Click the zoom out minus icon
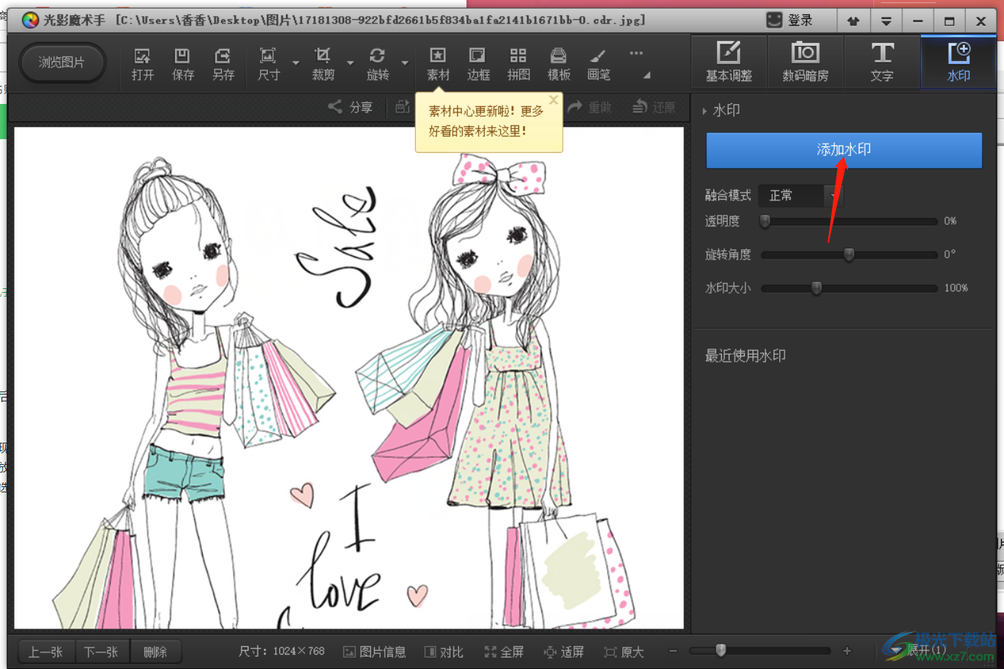The image size is (1004, 669). point(673,651)
